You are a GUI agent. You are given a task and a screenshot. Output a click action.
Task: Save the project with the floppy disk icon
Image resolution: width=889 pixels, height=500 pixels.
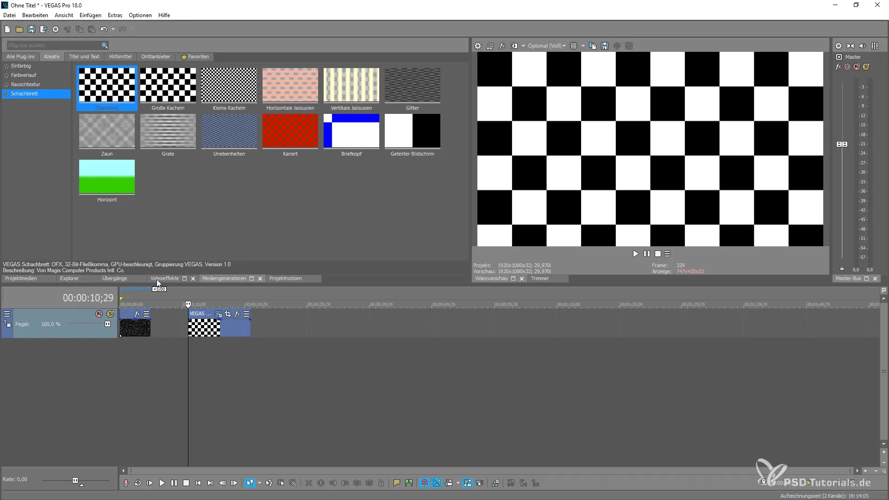pyautogui.click(x=31, y=29)
